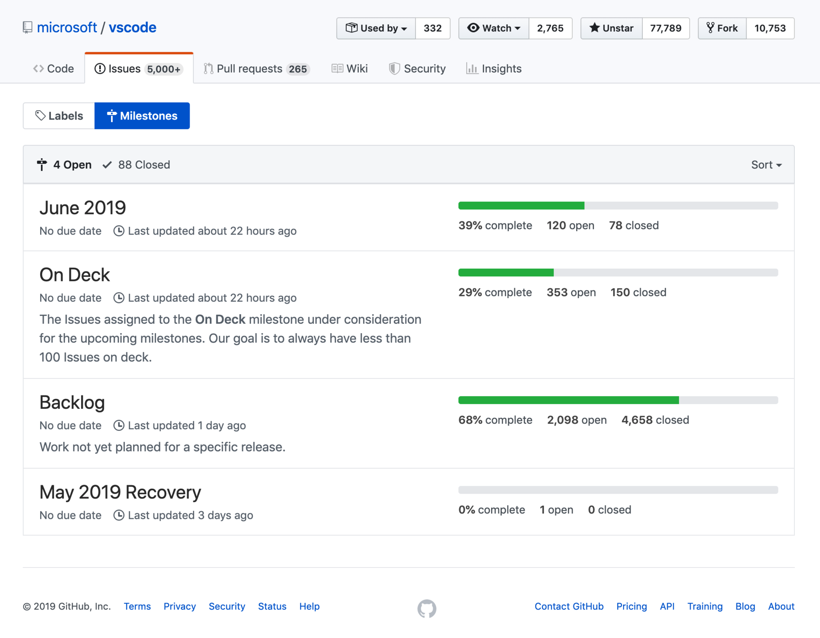Expand the Watch dropdown
820x638 pixels.
coord(494,28)
